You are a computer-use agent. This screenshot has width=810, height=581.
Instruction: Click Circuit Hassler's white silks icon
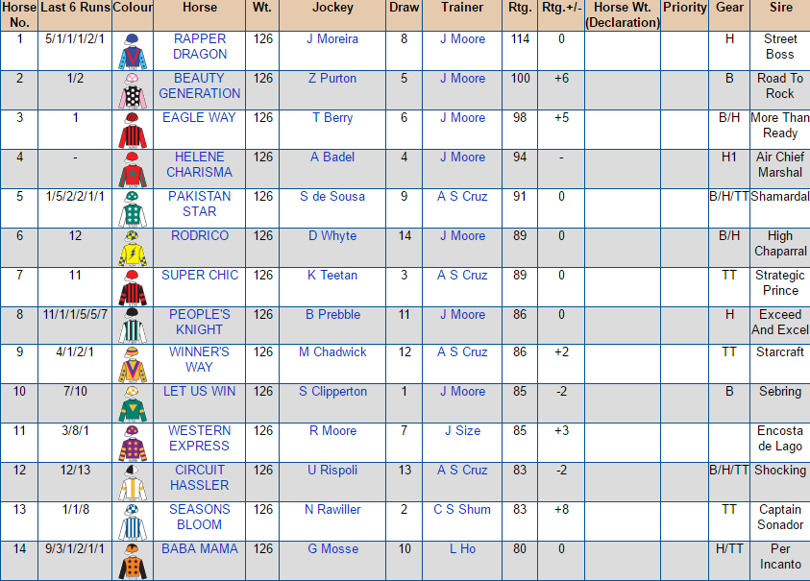[133, 482]
